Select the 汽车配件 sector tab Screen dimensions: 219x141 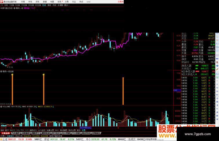click(x=16, y=133)
